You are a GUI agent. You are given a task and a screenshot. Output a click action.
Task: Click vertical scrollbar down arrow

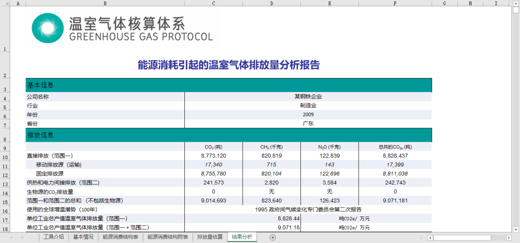[515, 230]
